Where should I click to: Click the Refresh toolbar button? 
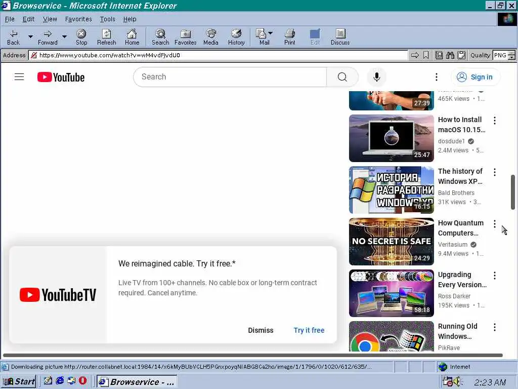[106, 37]
